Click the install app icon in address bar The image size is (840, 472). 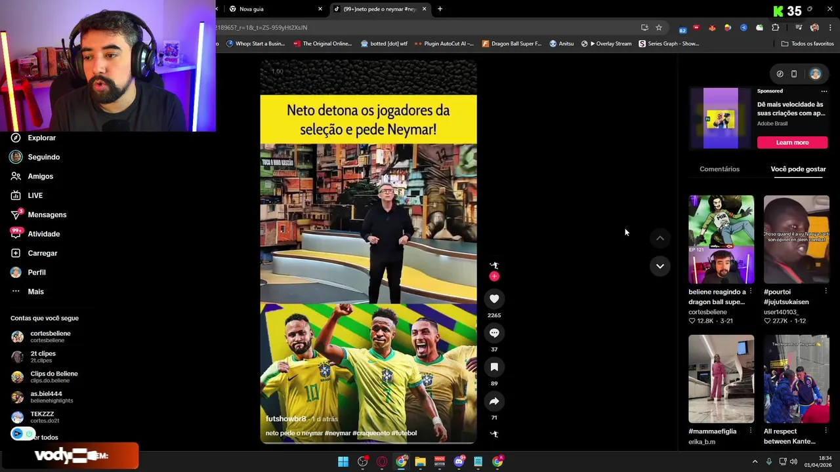644,28
